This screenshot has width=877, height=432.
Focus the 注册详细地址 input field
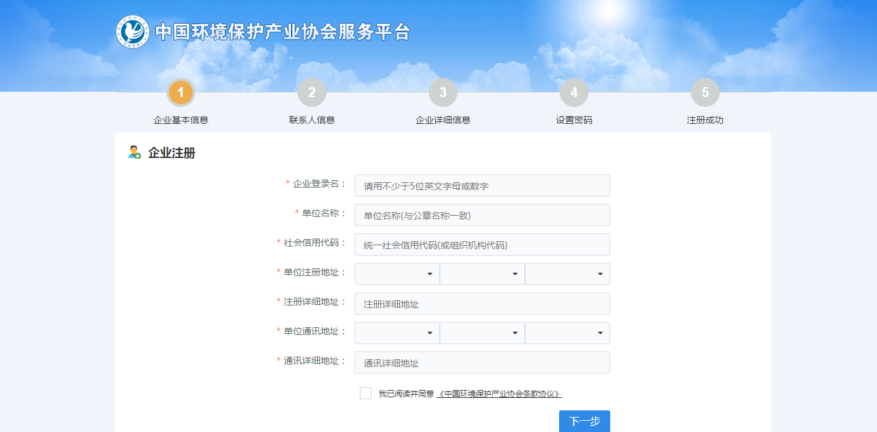[x=482, y=304]
